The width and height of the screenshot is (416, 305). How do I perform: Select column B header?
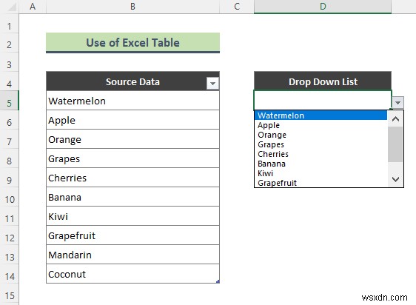[132, 7]
